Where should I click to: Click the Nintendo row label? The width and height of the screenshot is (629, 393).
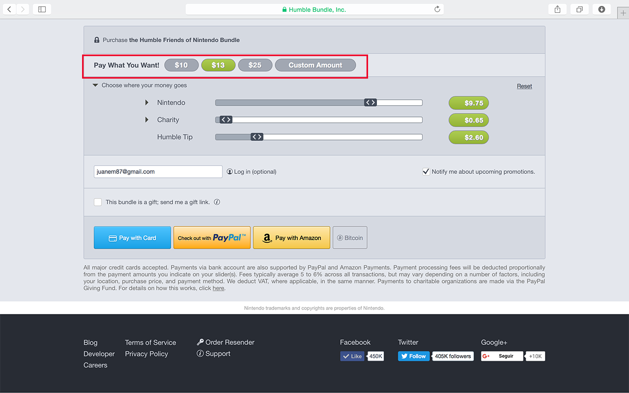click(171, 103)
